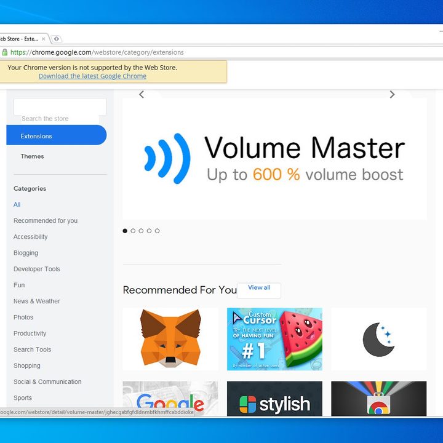The height and width of the screenshot is (443, 443).
Task: Open the Search Tools category
Action: pyautogui.click(x=32, y=349)
